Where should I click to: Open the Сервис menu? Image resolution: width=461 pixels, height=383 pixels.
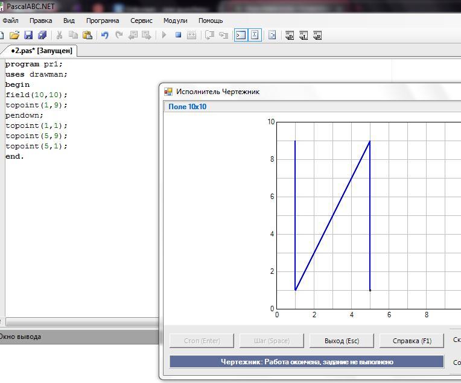(141, 21)
